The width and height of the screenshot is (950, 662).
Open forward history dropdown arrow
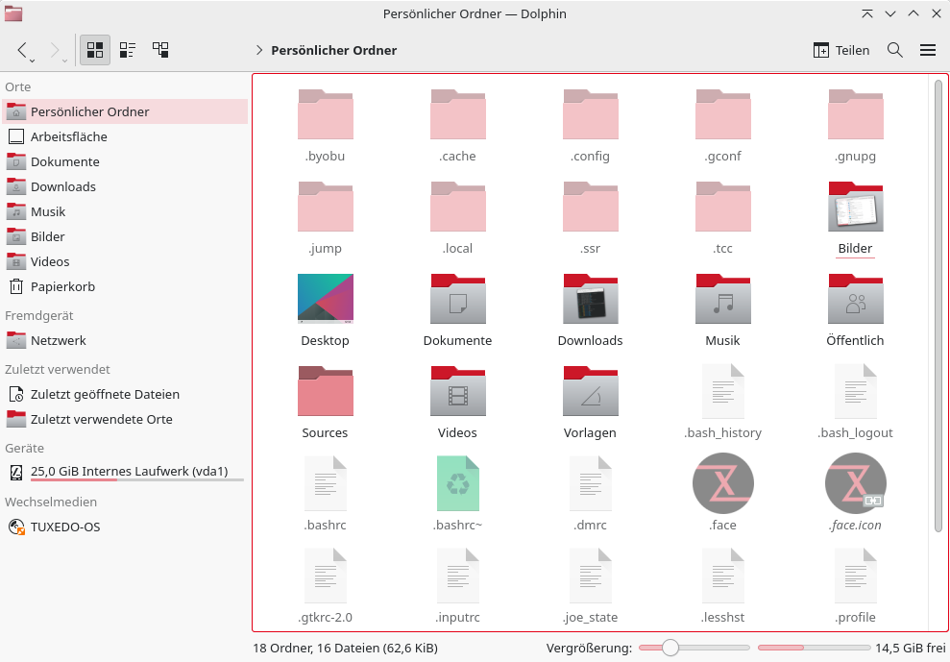coord(64,61)
